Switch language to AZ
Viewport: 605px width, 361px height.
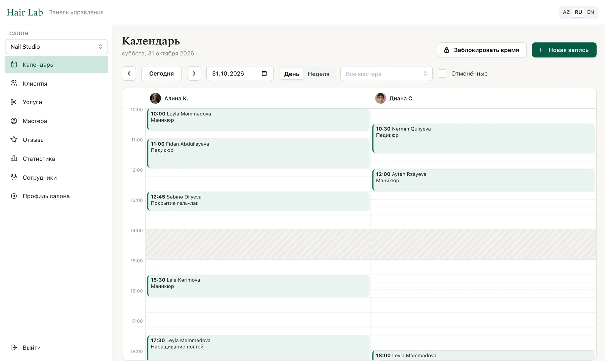tap(566, 12)
